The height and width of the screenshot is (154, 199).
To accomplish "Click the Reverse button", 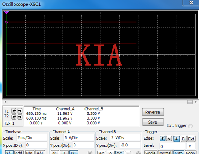I will [153, 112].
